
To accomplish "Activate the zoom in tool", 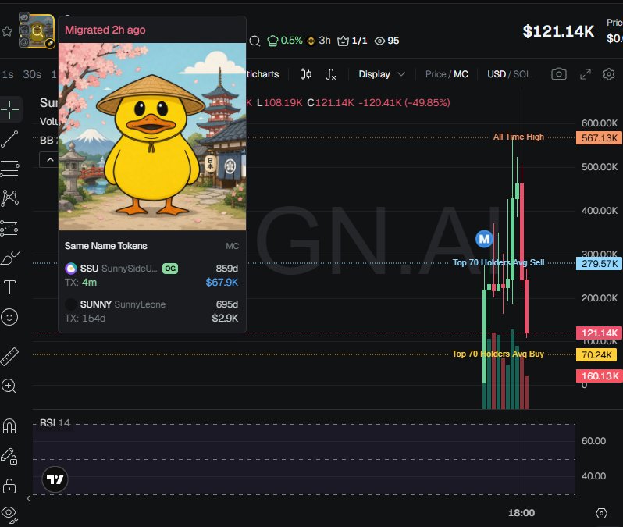I will pos(9,386).
